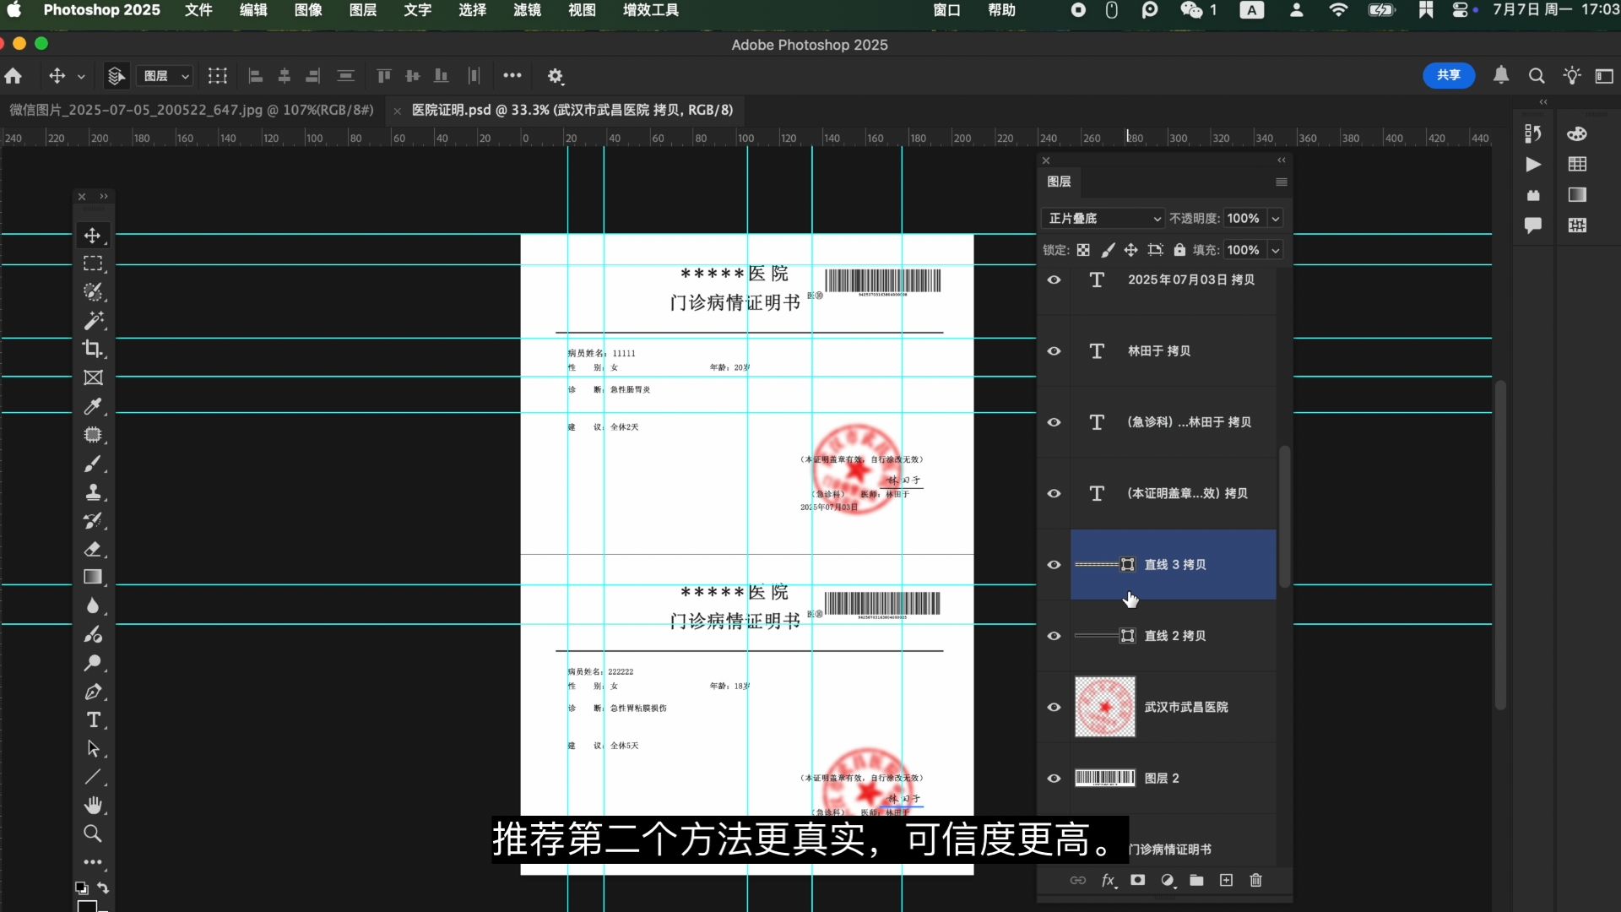The width and height of the screenshot is (1621, 912).
Task: Open the 窗口 menu
Action: [x=947, y=10]
